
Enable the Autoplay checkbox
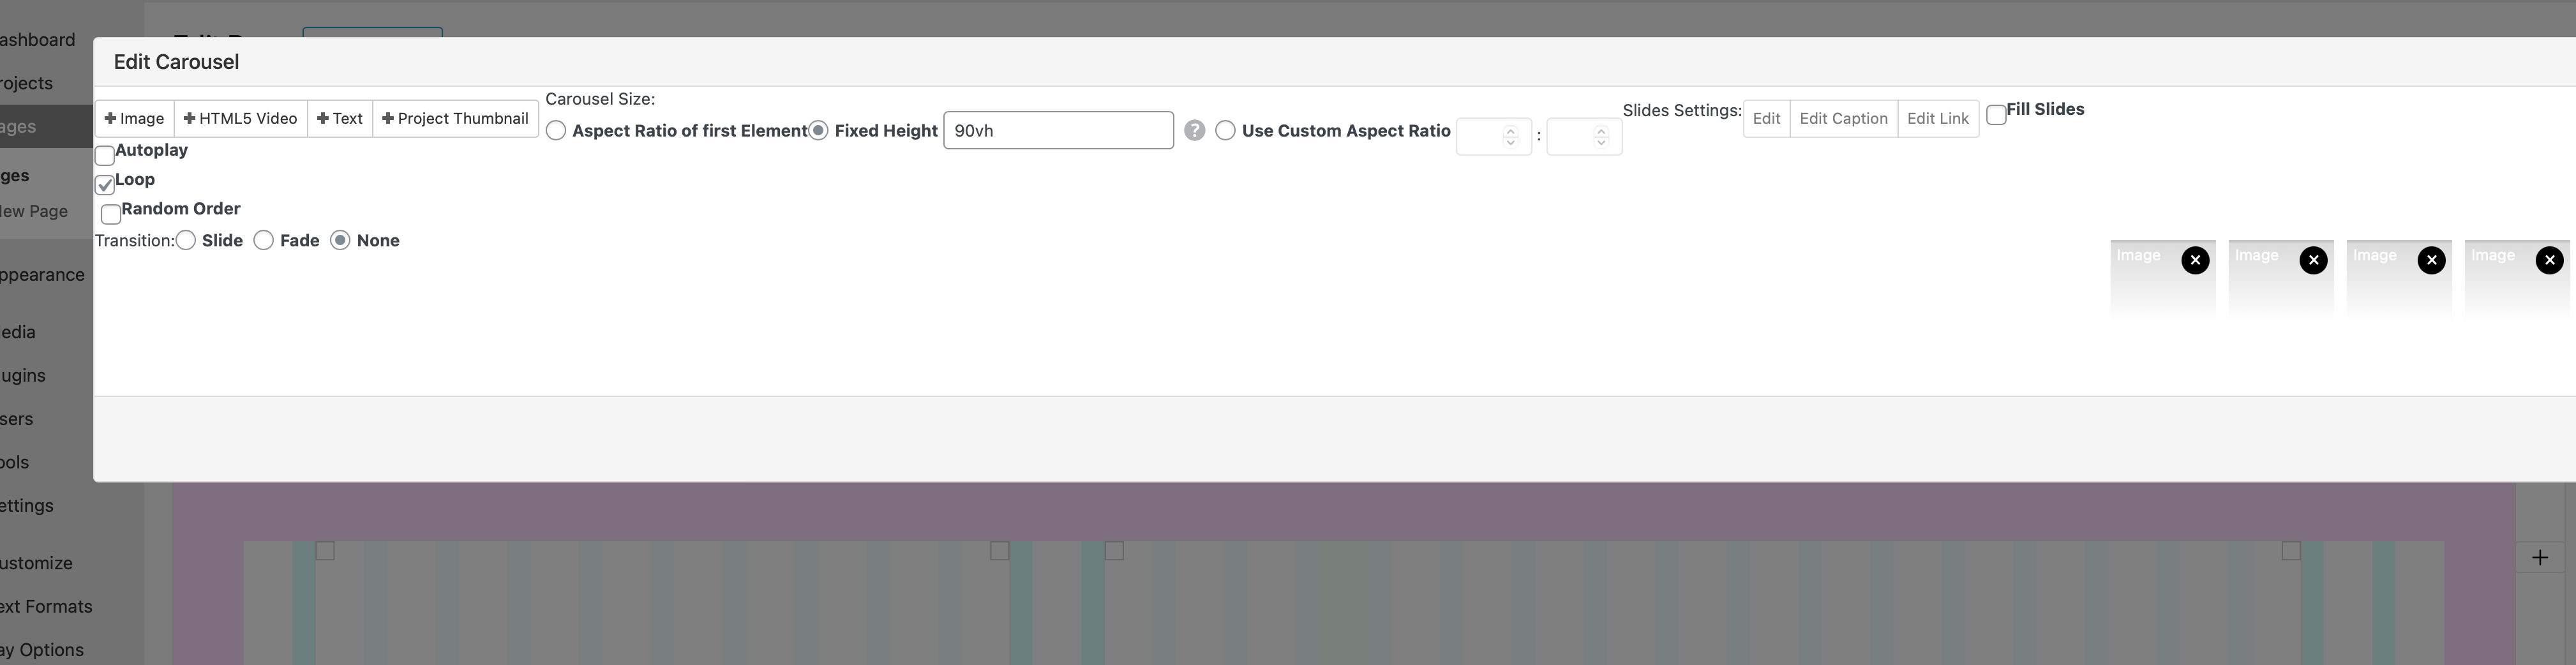click(105, 155)
